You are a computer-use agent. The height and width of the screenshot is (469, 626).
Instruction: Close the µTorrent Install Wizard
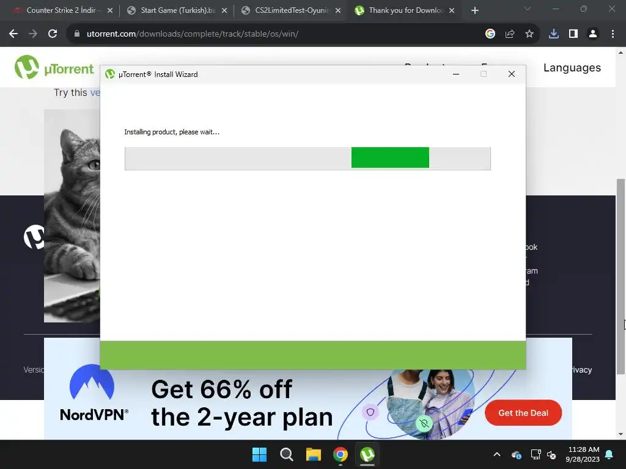click(x=512, y=74)
